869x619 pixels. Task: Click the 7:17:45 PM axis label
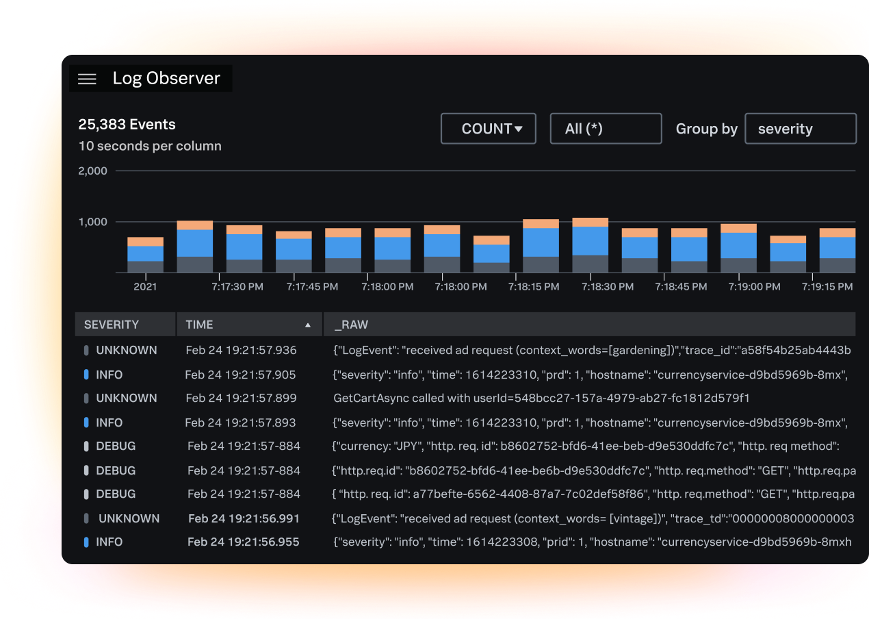(x=312, y=287)
